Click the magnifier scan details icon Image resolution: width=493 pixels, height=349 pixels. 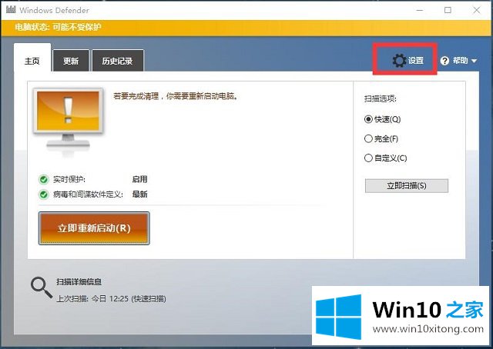click(x=41, y=288)
